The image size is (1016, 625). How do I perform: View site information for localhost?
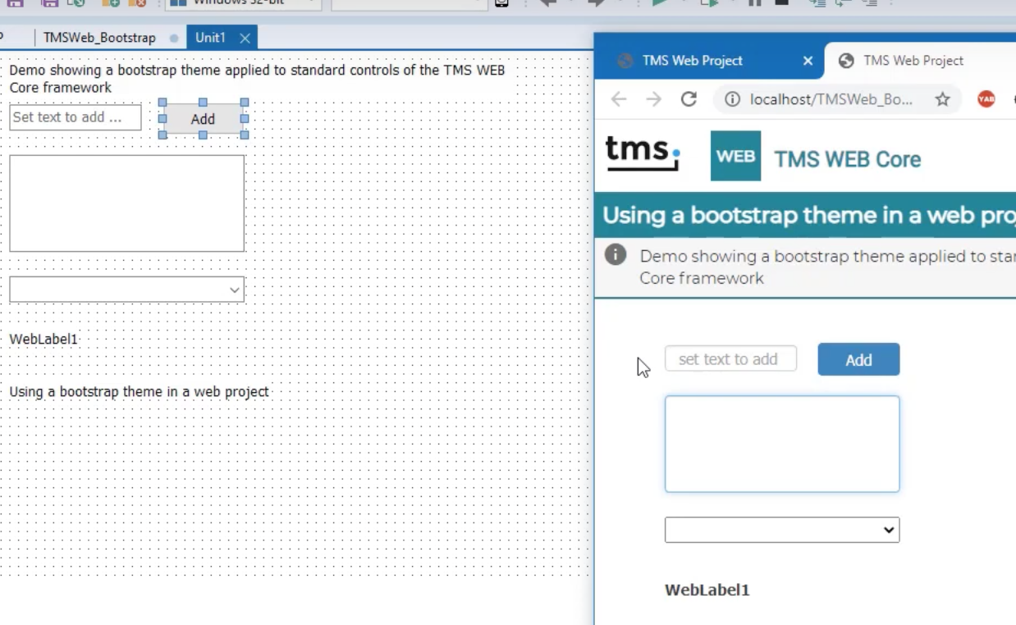pos(732,99)
